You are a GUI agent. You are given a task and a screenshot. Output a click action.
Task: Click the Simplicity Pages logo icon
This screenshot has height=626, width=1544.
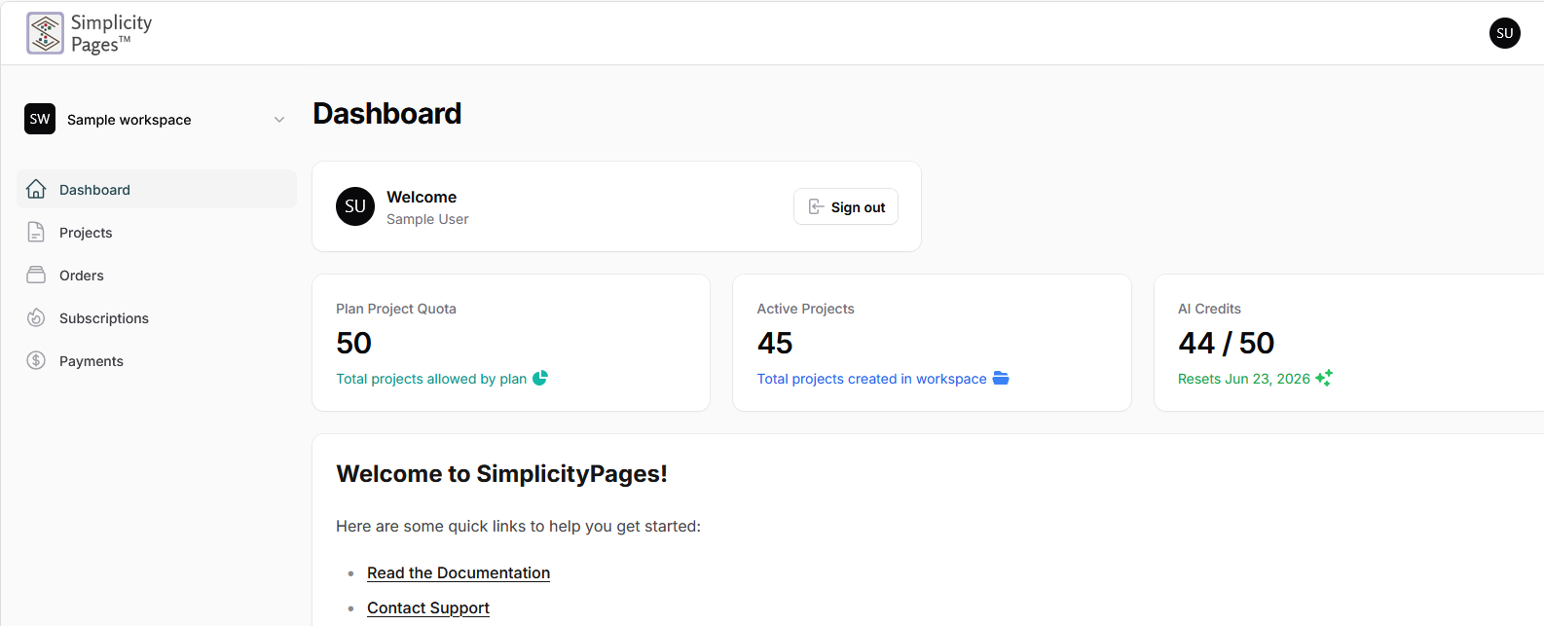45,33
